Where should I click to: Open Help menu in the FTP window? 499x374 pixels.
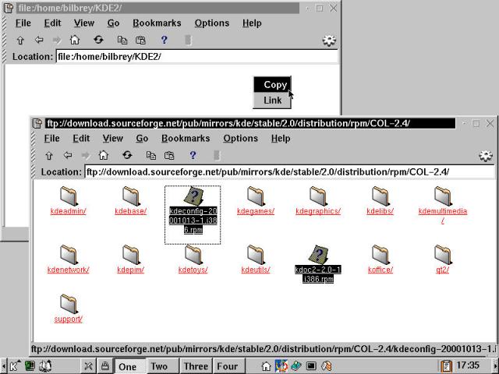pyautogui.click(x=281, y=139)
